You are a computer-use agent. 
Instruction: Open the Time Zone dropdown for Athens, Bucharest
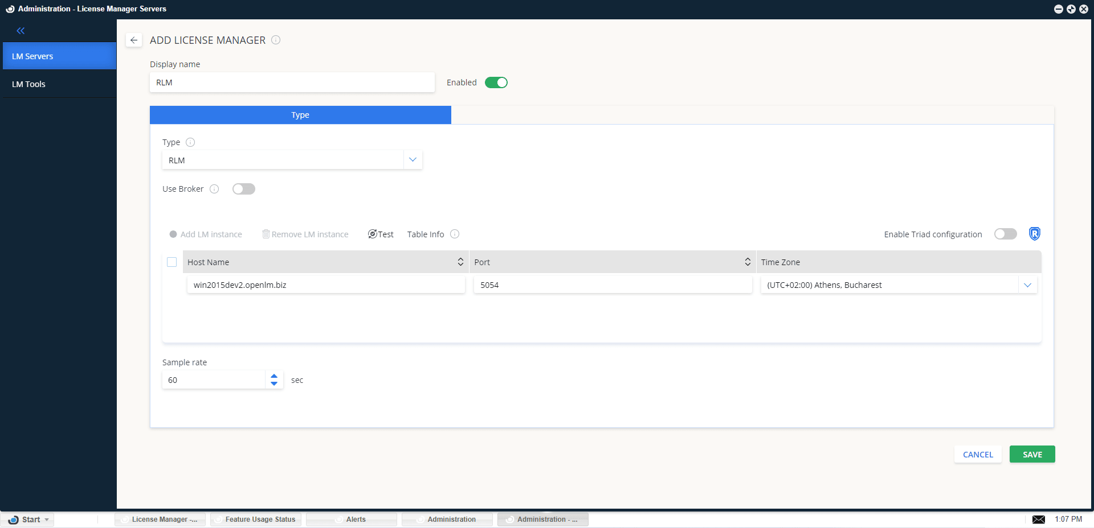coord(1027,285)
